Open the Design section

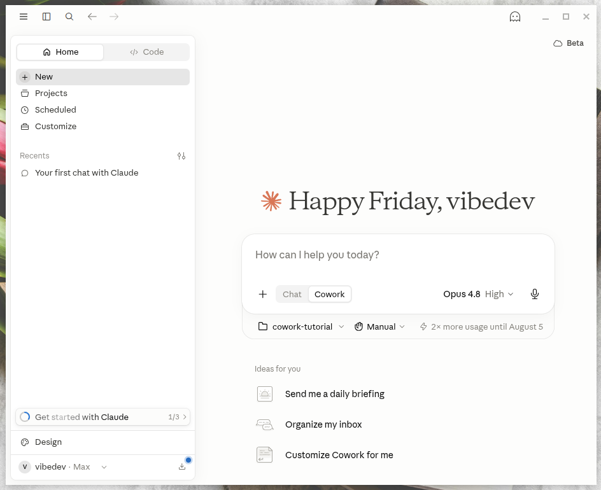click(103, 442)
